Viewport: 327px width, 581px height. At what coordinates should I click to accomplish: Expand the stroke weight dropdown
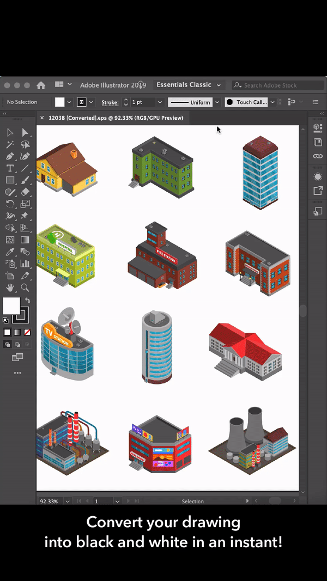[160, 102]
